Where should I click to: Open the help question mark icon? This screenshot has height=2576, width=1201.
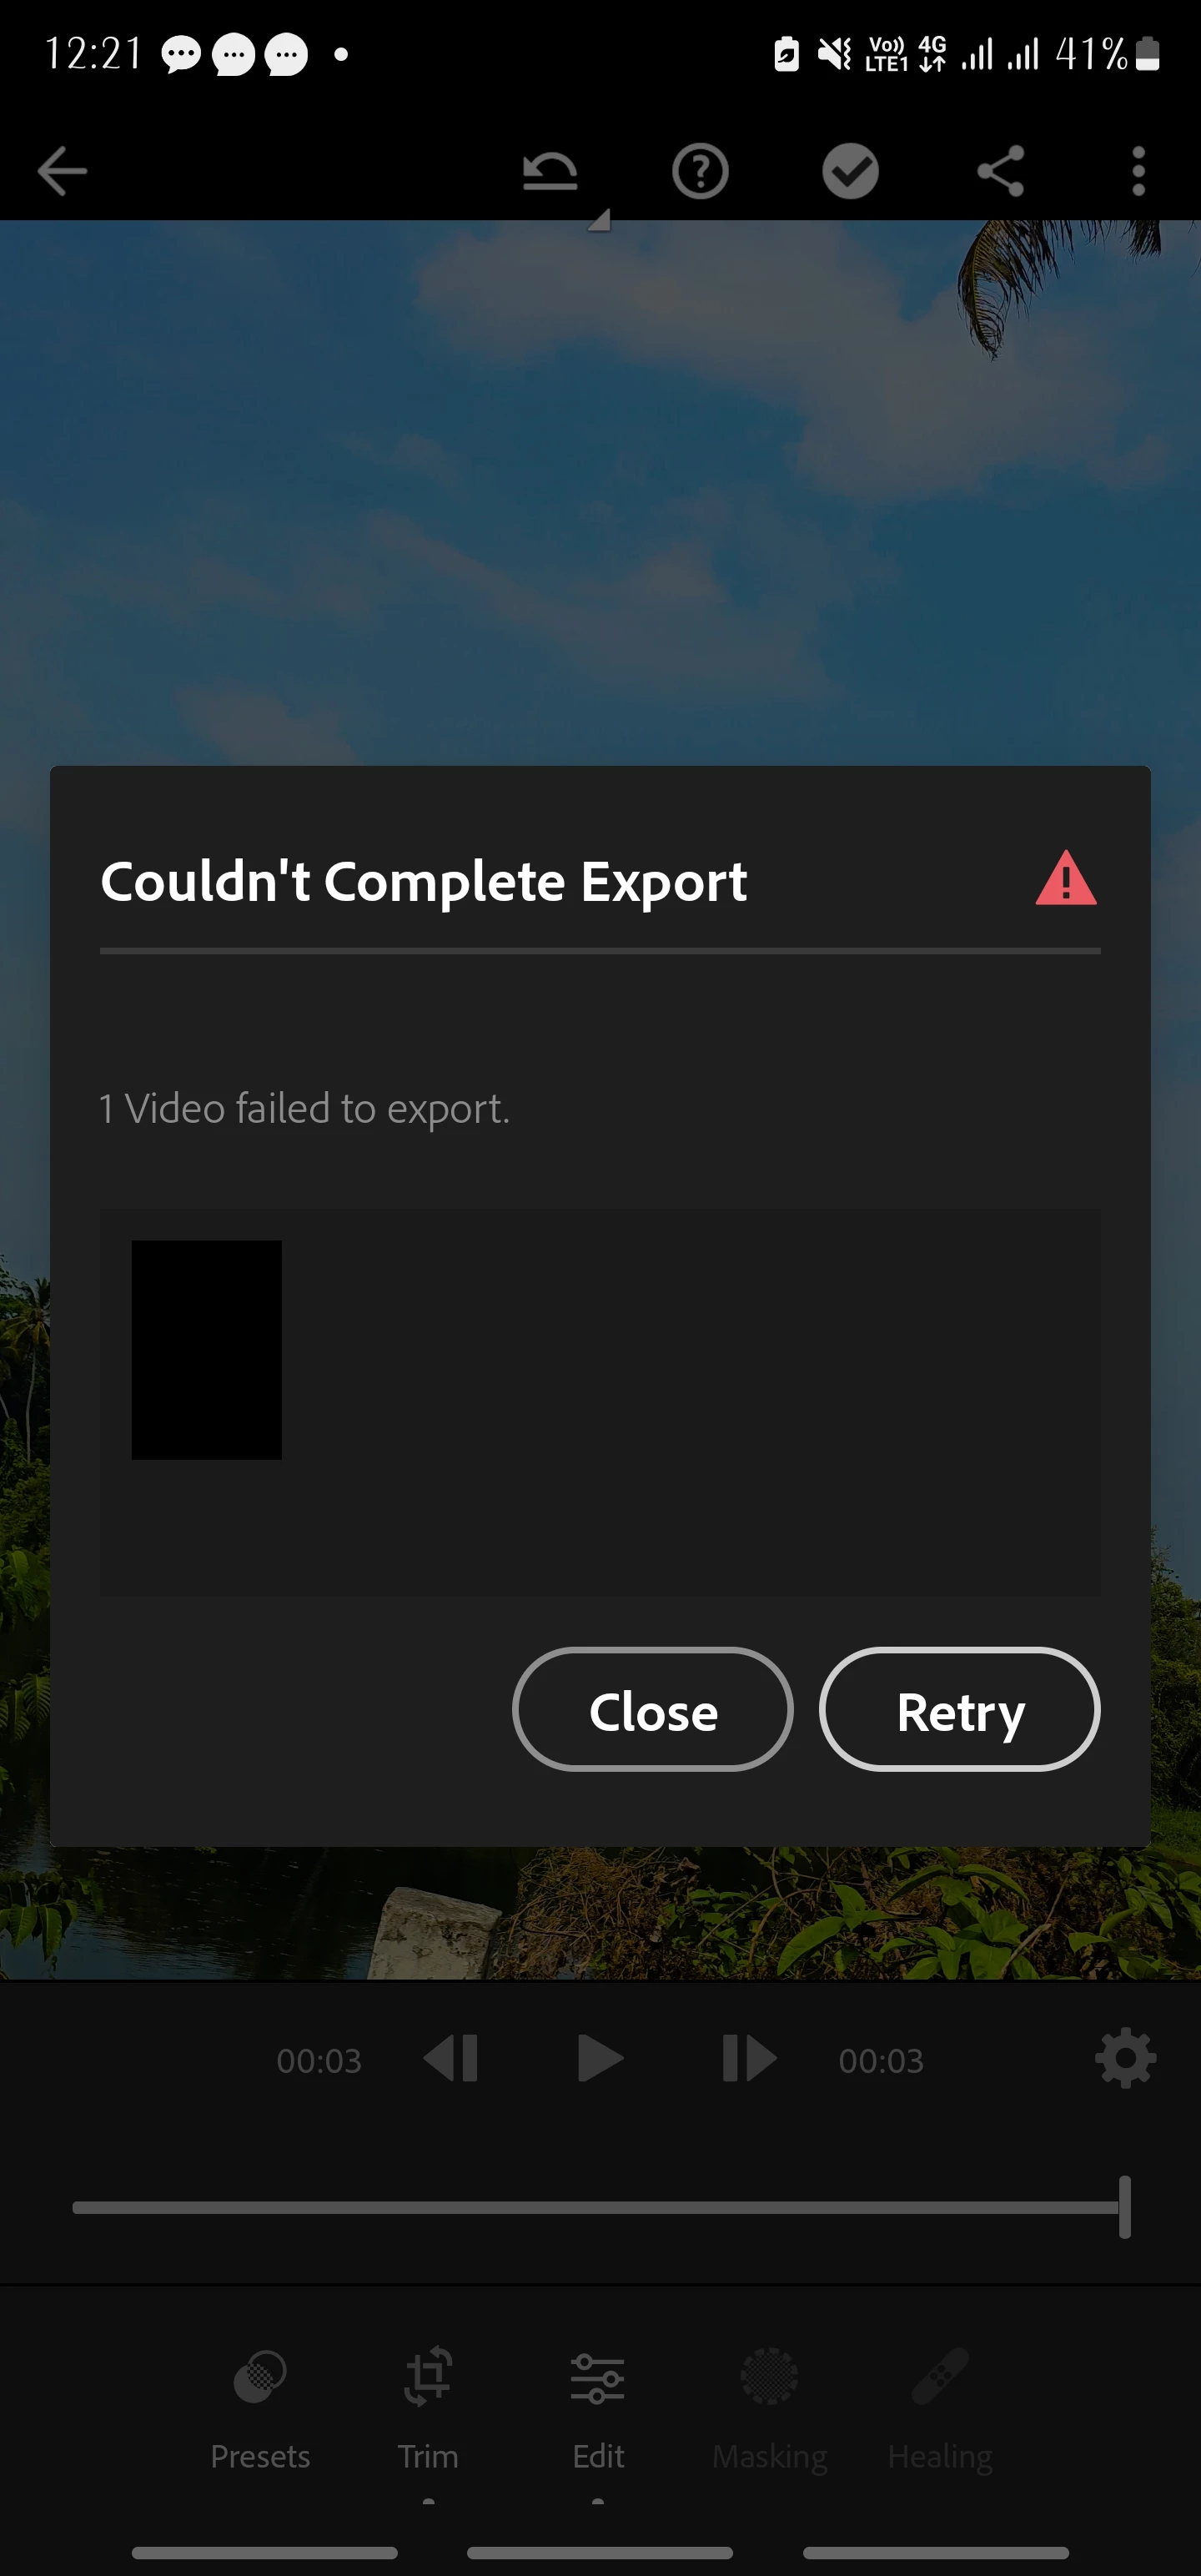point(700,171)
